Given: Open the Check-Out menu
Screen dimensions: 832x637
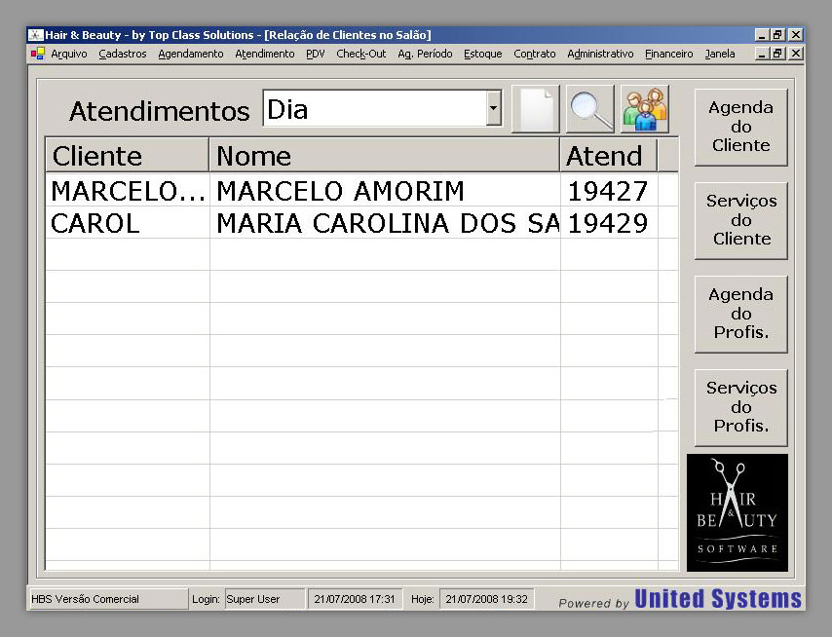Looking at the screenshot, I should 360,54.
